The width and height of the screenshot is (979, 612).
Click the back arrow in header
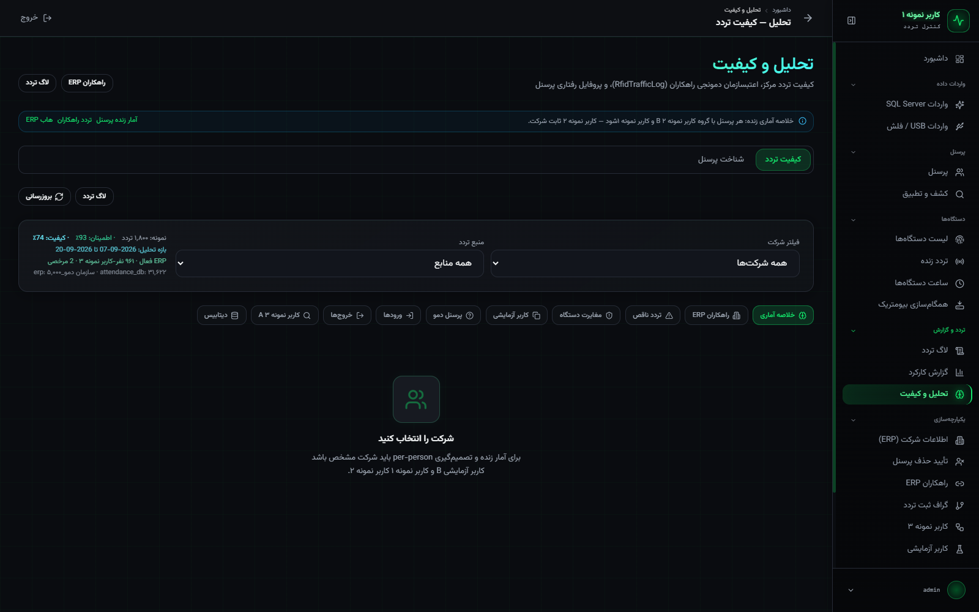coord(808,18)
